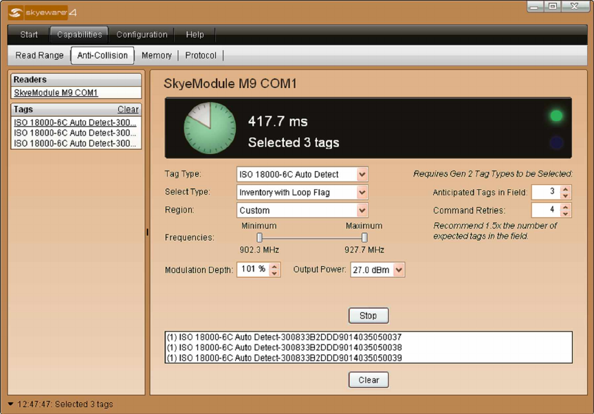Screen dimensions: 594x414
Task: Open the Configuration tab
Action: click(142, 34)
